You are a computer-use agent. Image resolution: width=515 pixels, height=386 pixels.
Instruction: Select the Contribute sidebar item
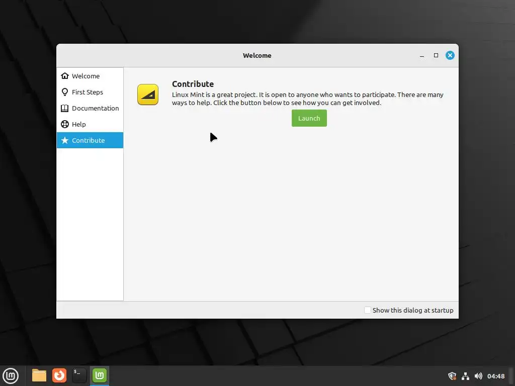(90, 140)
